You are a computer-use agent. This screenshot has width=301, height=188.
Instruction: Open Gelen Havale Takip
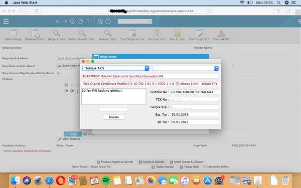point(82,35)
